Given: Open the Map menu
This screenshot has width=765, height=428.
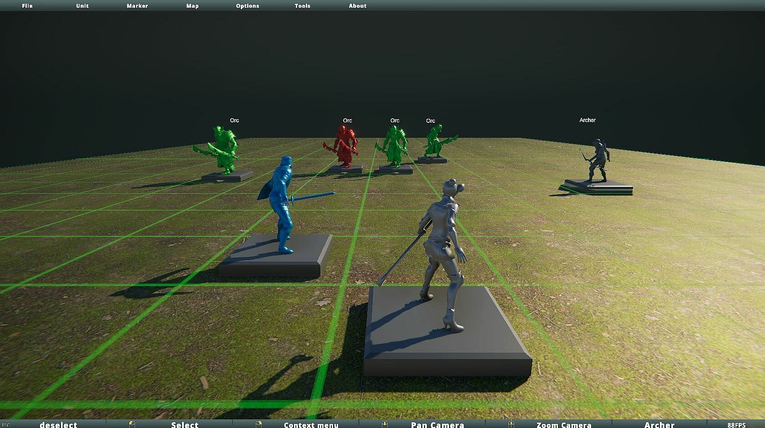Looking at the screenshot, I should (193, 6).
